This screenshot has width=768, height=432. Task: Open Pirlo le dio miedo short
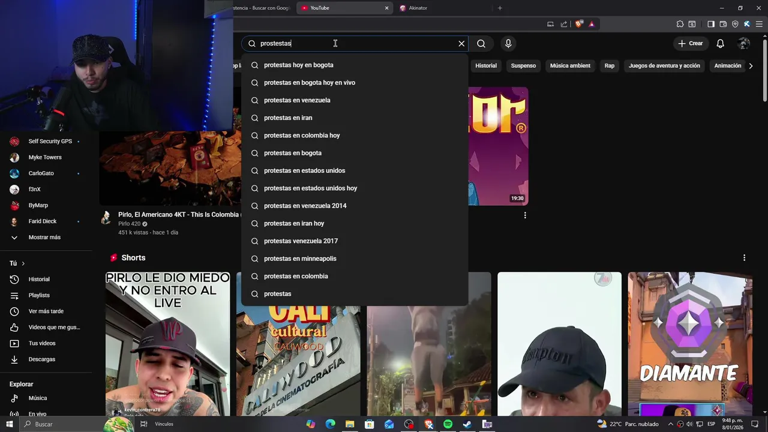(x=167, y=344)
